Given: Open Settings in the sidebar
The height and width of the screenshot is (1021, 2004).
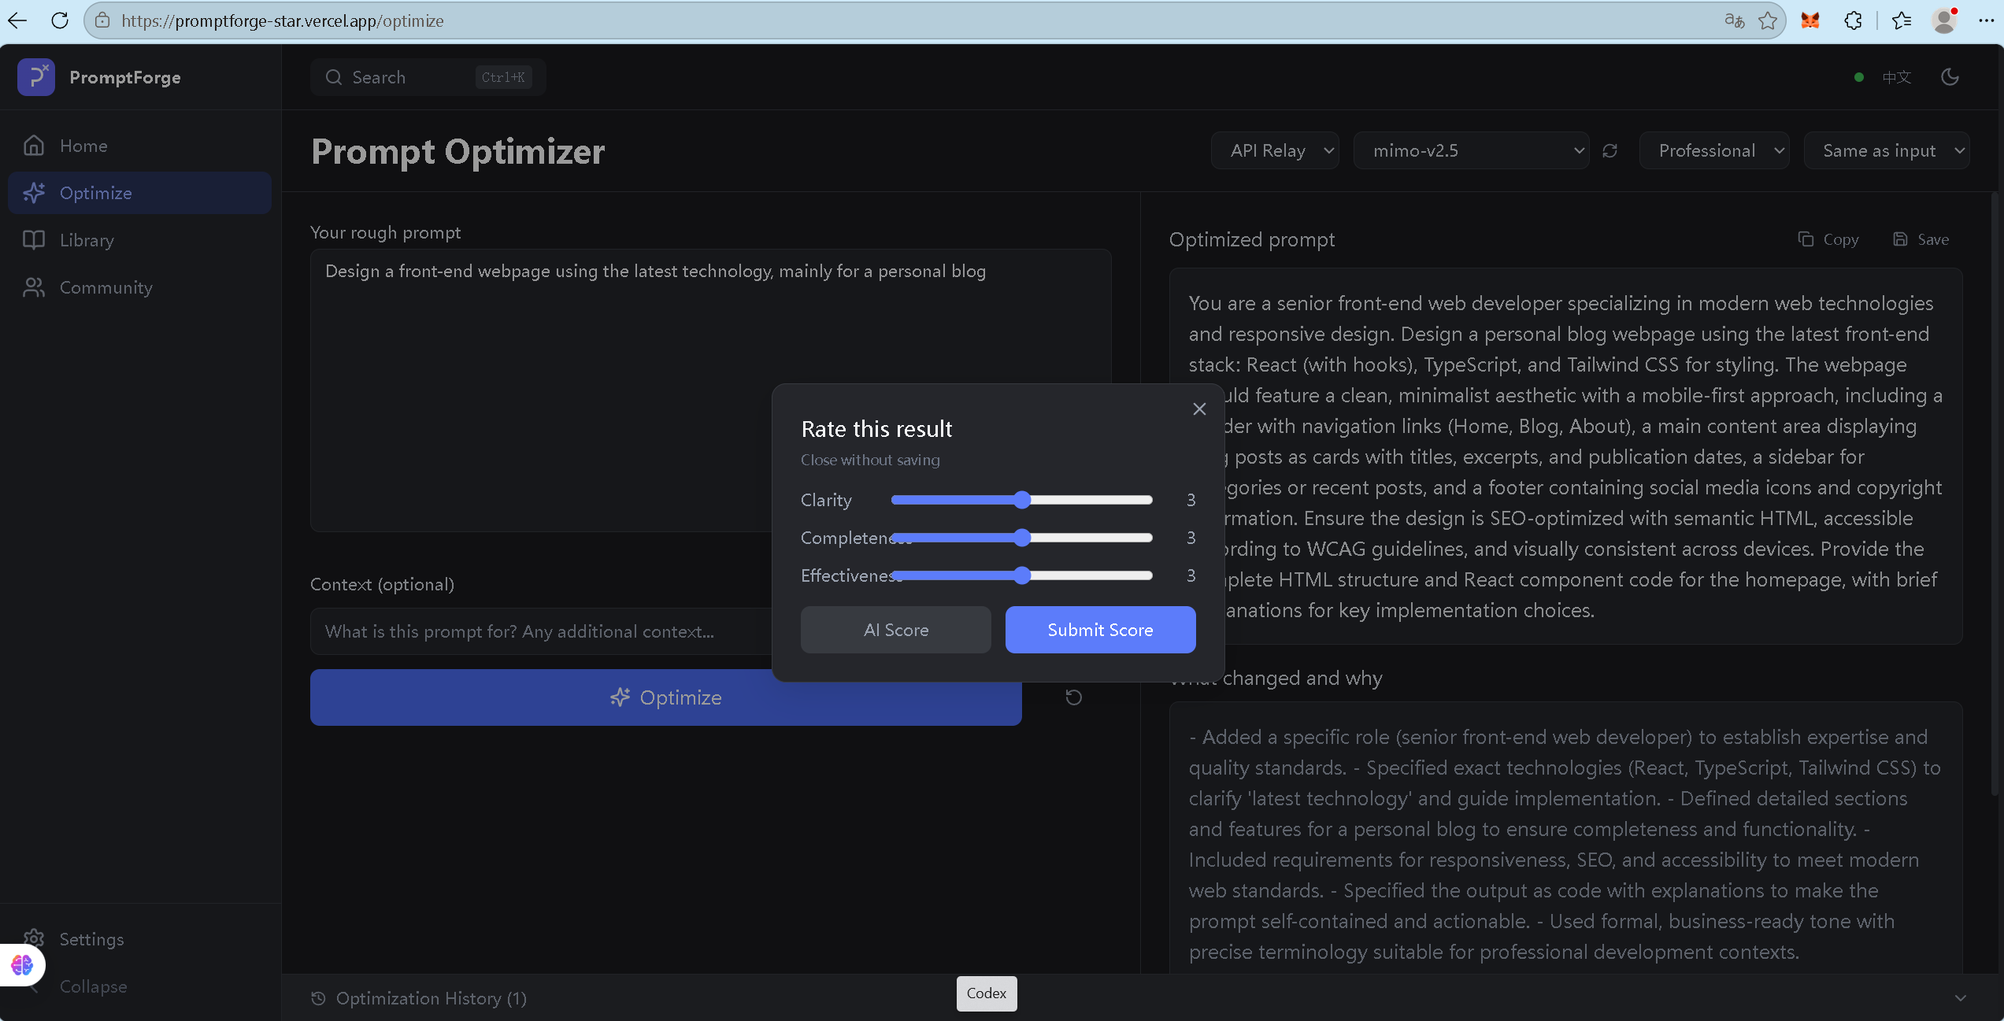Looking at the screenshot, I should point(139,939).
